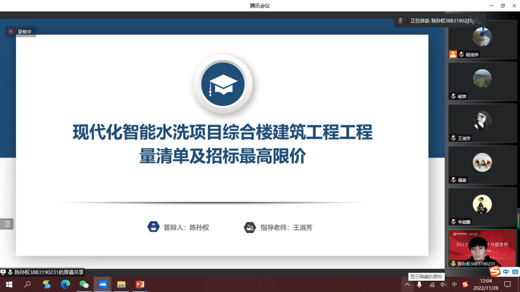
Task: Toggle the taskbar microphone status icon
Action: click(x=419, y=284)
